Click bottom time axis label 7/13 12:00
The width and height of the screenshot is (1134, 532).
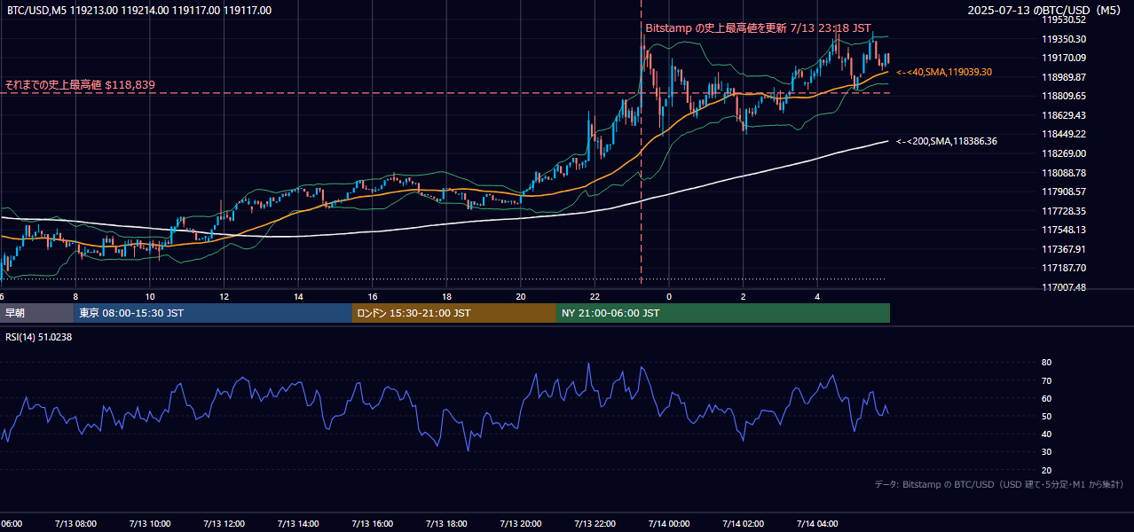(x=224, y=524)
